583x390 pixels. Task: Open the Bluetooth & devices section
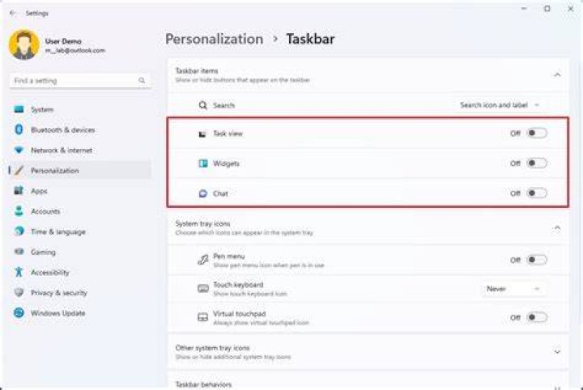[x=80, y=129]
